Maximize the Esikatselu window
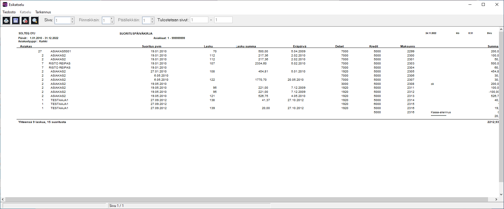Screen dimensions: 504x209 [x=483, y=4]
